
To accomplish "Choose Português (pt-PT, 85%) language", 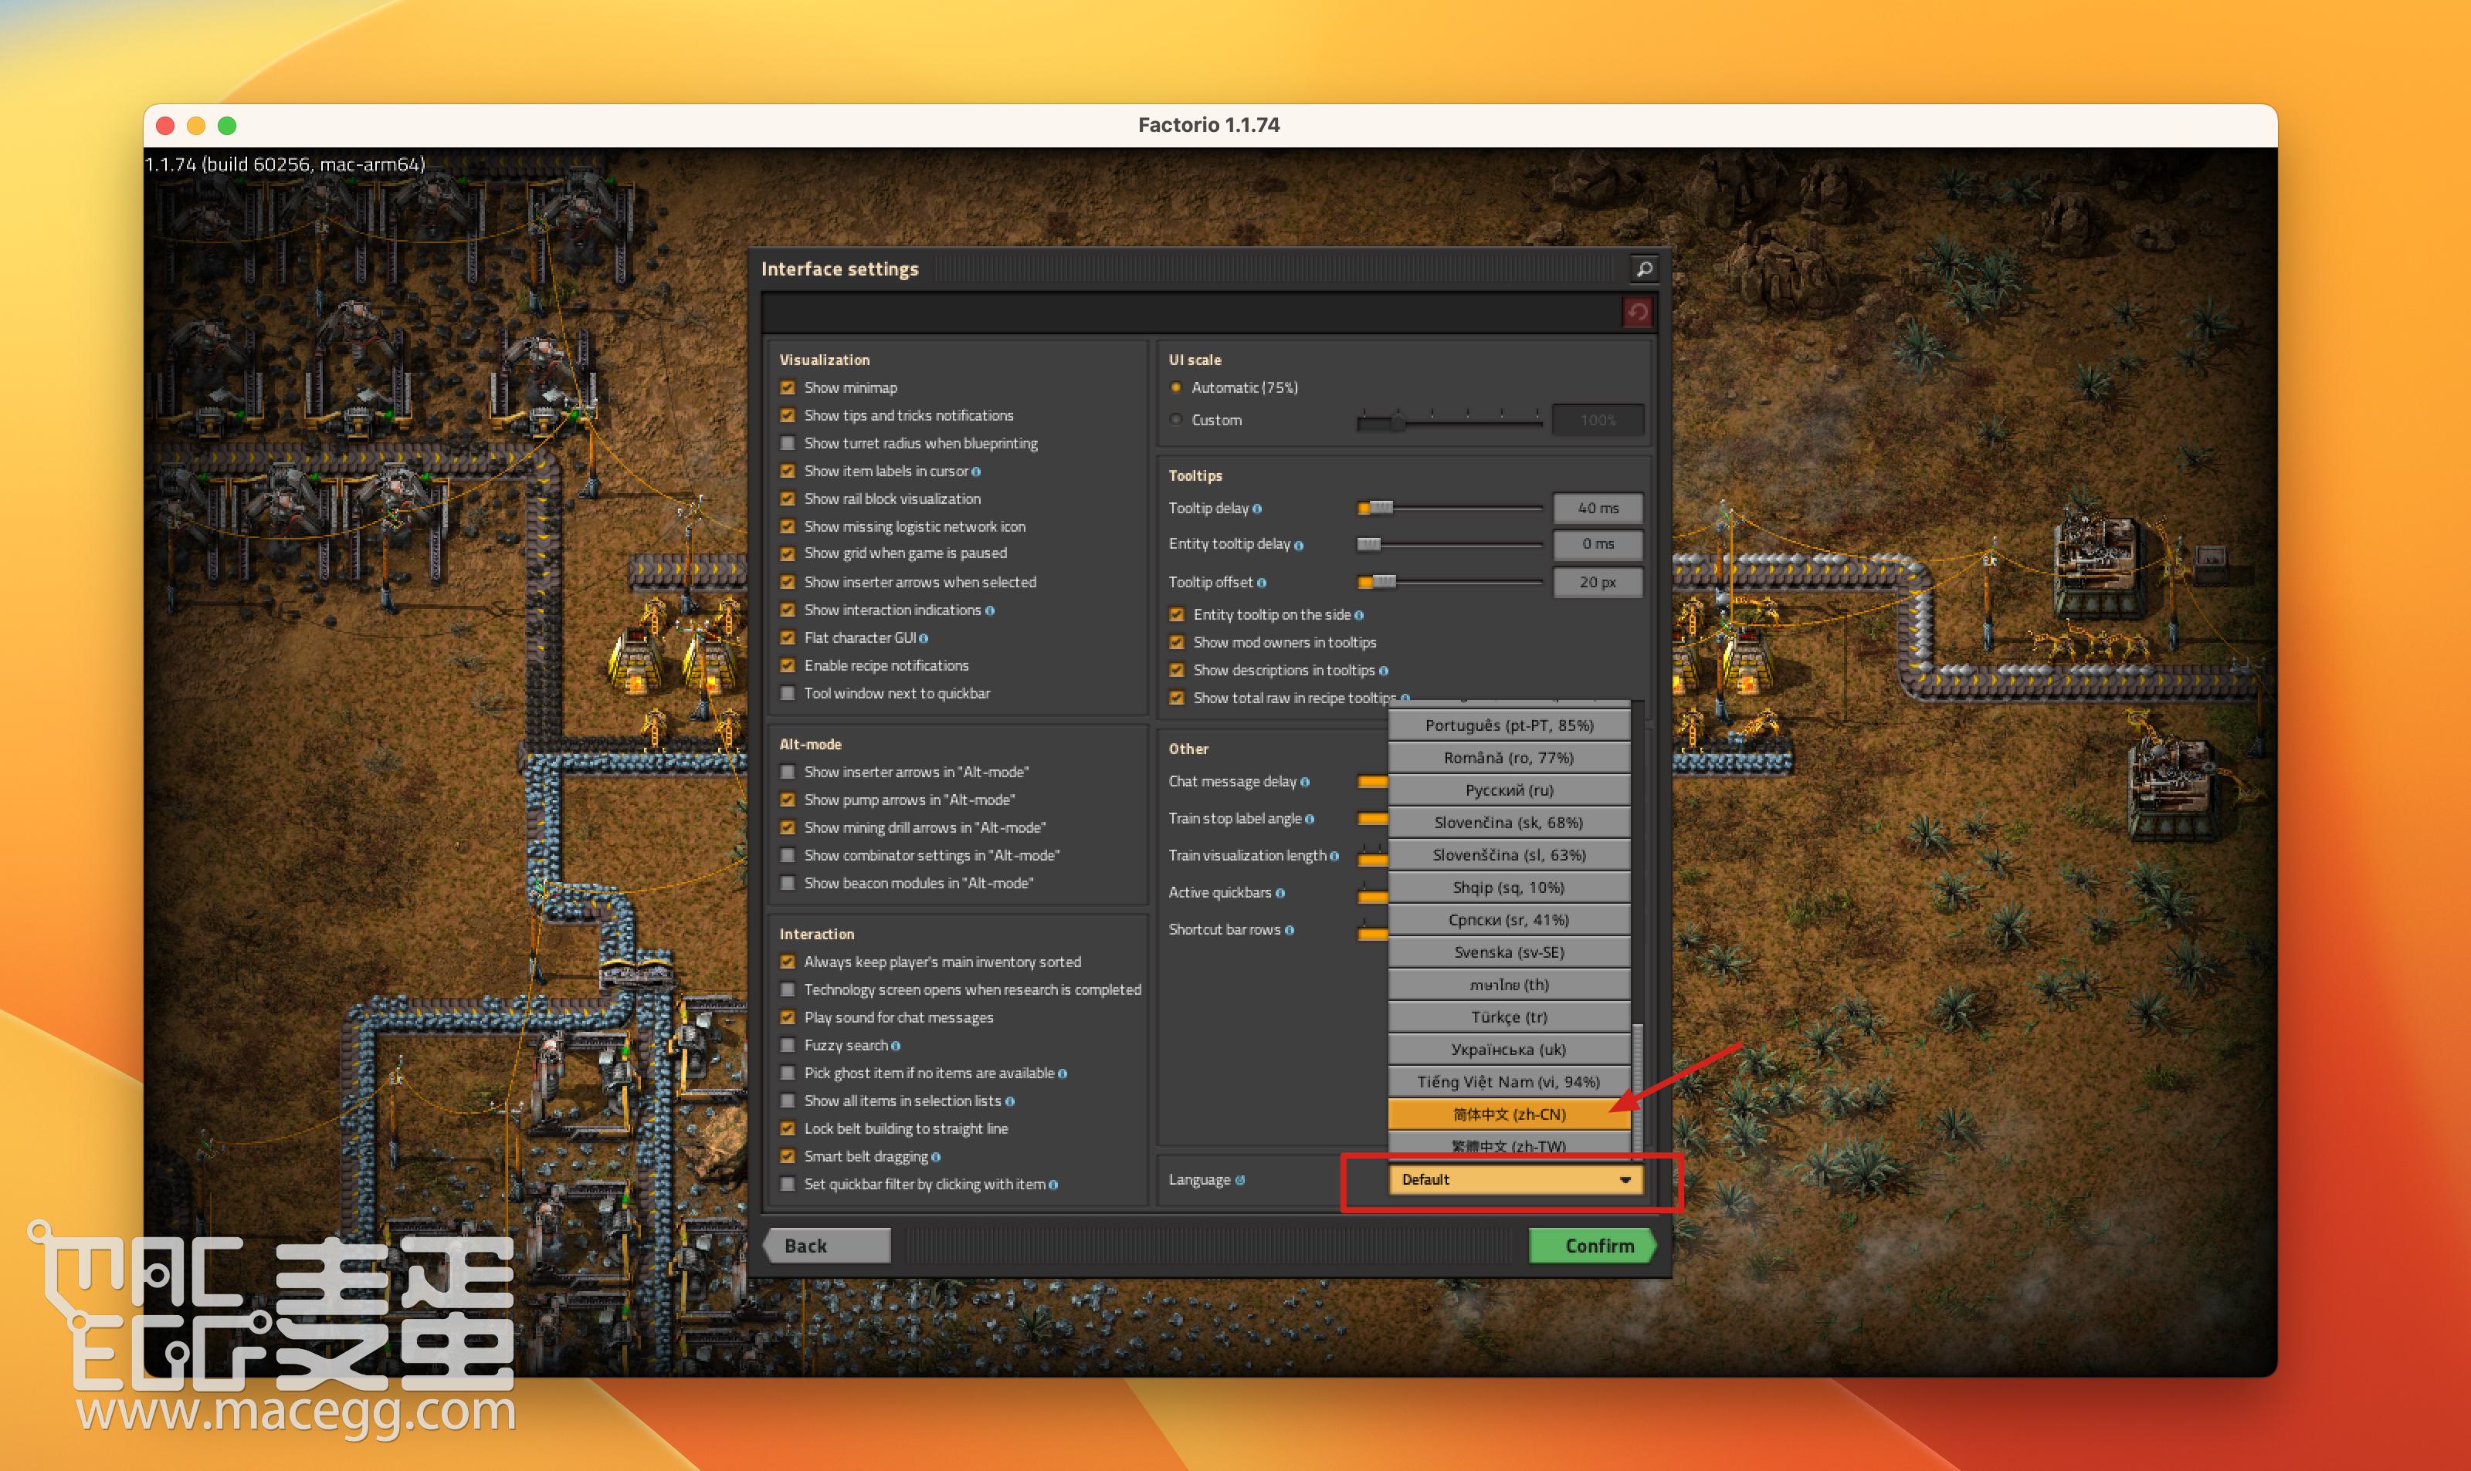I will (x=1509, y=725).
